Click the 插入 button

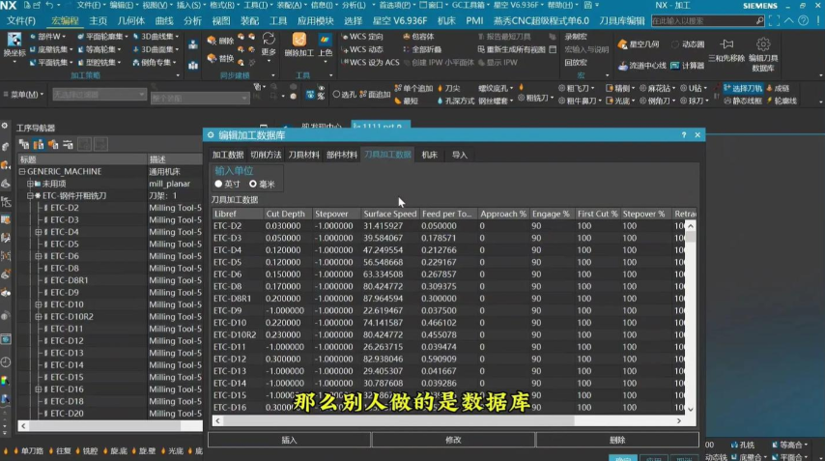coord(290,440)
